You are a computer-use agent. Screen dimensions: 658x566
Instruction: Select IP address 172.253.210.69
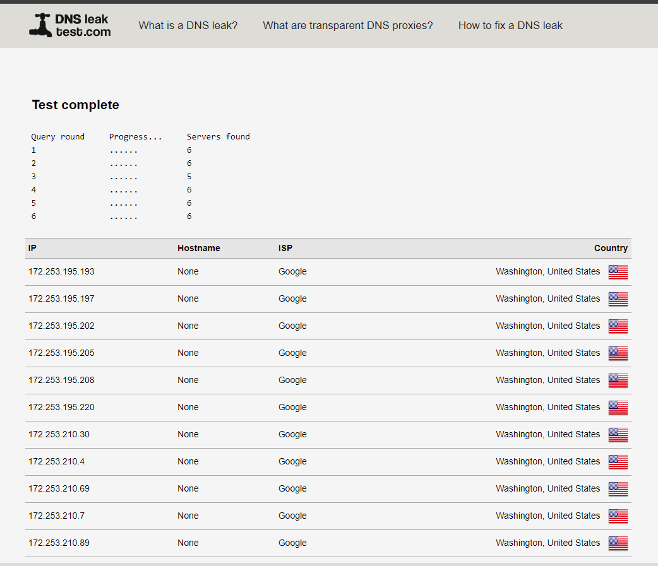pos(59,488)
